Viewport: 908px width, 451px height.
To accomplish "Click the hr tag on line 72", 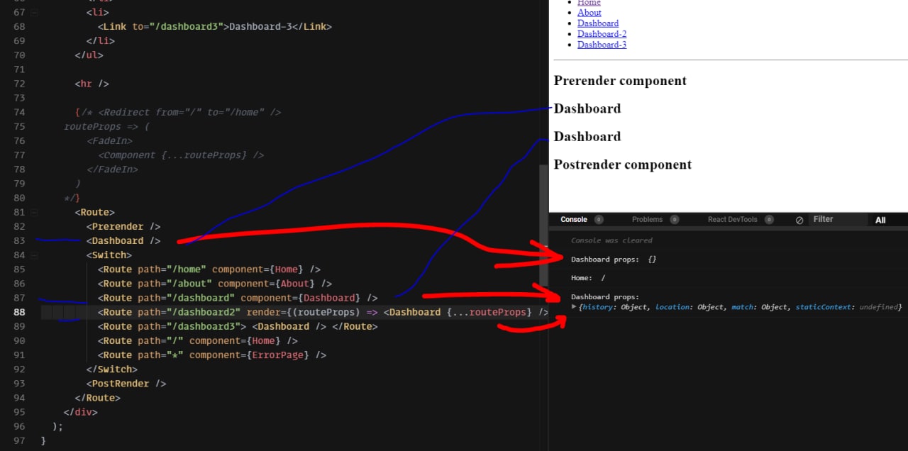I will 92,84.
